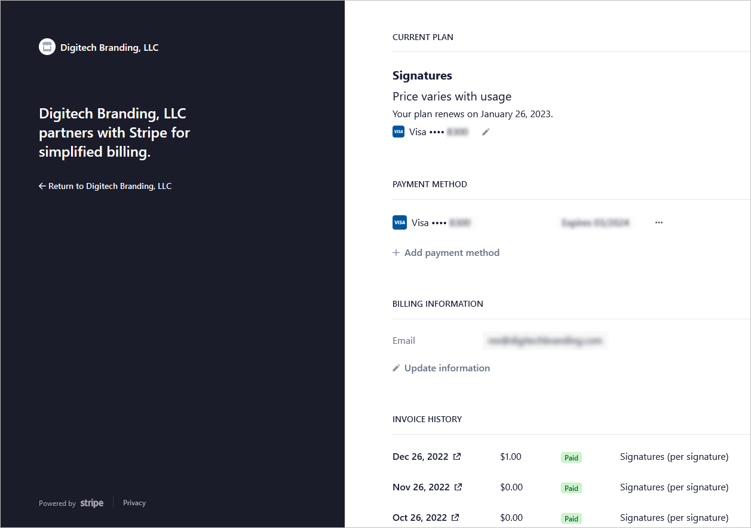This screenshot has width=751, height=528.
Task: Click the Paid badge for Nov 26 invoice
Action: (572, 489)
